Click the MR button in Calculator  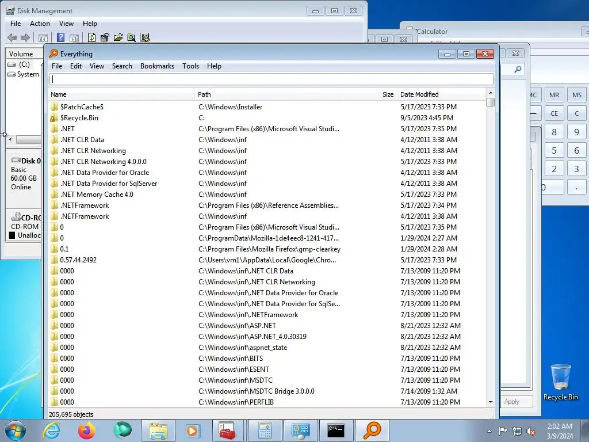coord(554,95)
